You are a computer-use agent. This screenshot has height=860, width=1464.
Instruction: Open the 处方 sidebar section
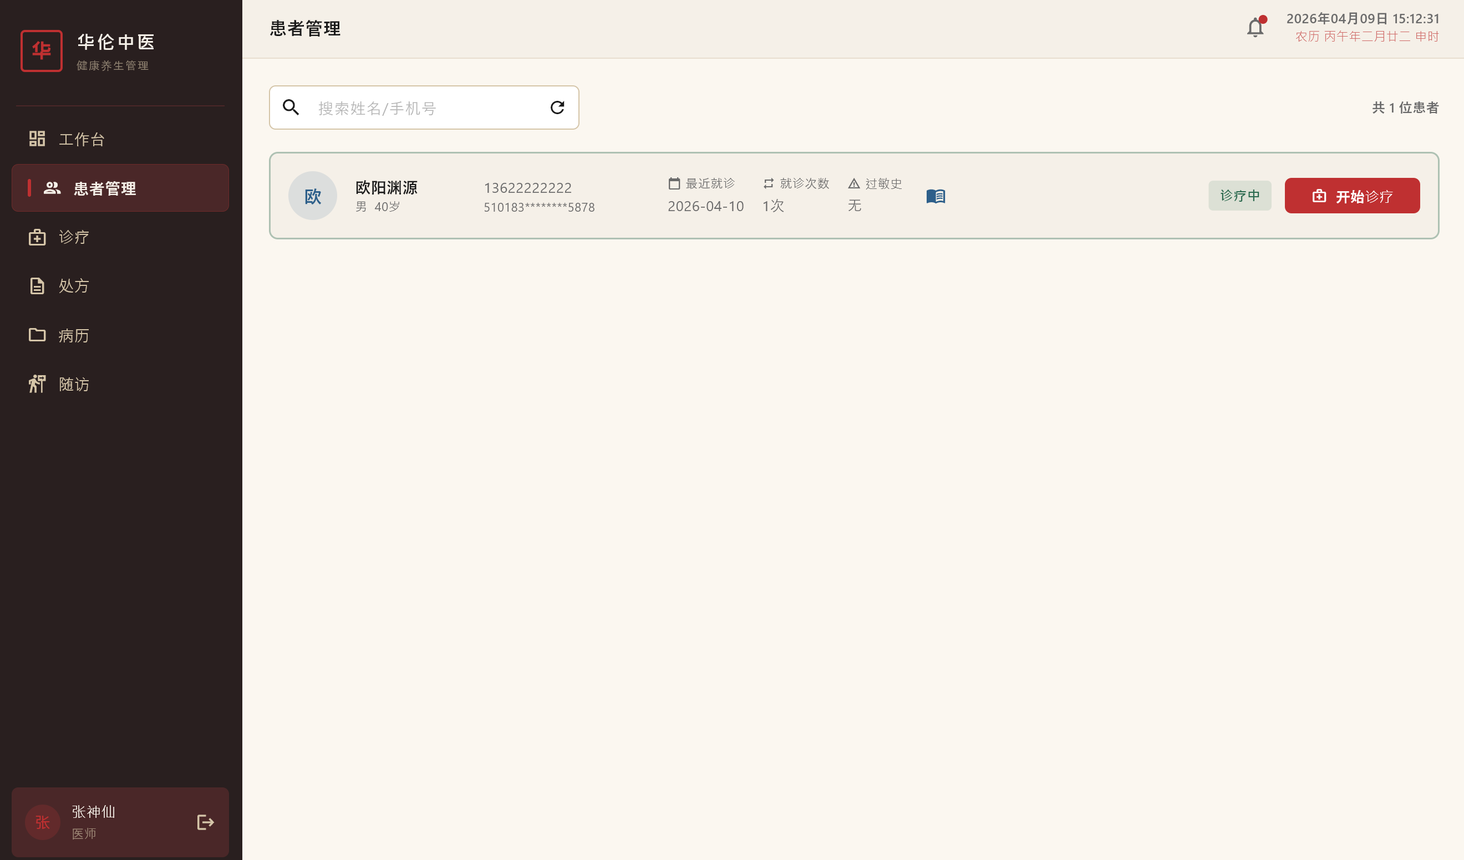pyautogui.click(x=74, y=286)
